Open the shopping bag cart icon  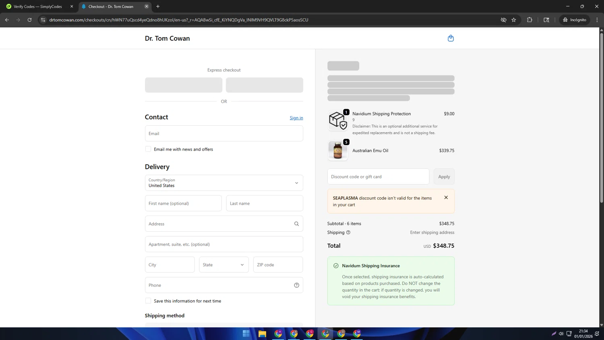point(451,38)
